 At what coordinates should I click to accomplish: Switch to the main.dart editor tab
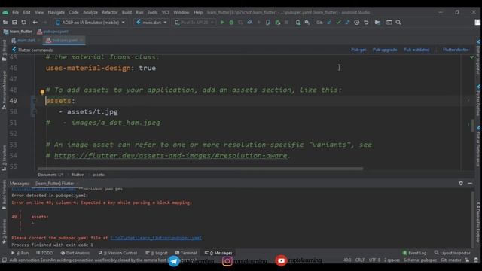[26, 40]
